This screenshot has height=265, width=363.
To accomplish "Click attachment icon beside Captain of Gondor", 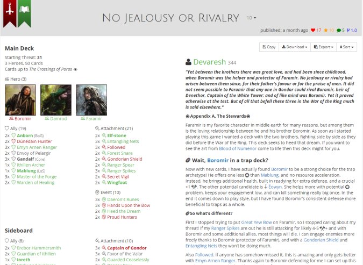I will coord(104,248).
